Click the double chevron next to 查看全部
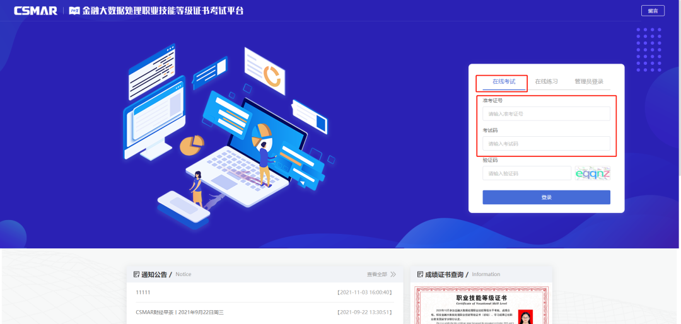Viewport: 681px width, 324px height. pos(393,274)
